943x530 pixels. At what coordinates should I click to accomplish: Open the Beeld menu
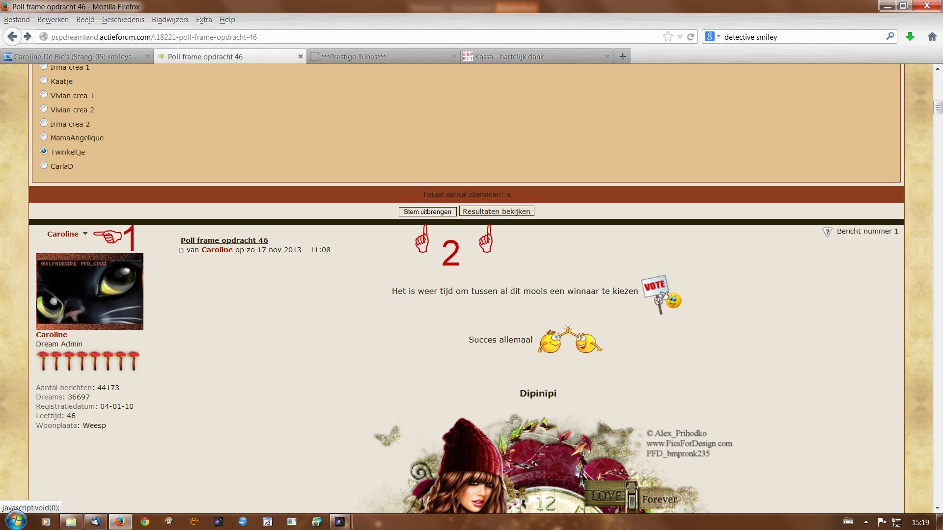pyautogui.click(x=85, y=20)
